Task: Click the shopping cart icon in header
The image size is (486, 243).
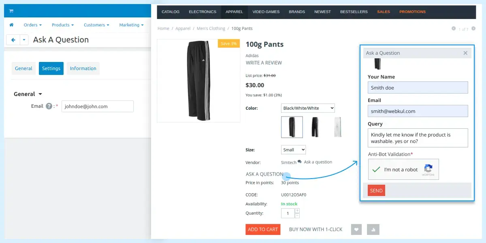Action: point(11,11)
